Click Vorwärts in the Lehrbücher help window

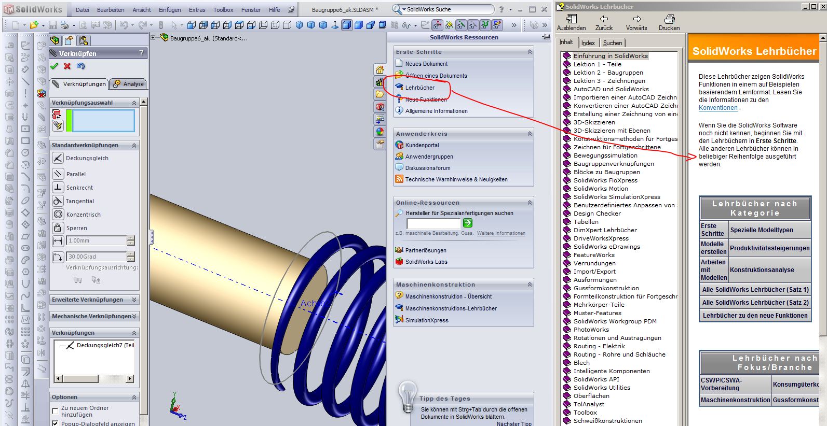636,23
